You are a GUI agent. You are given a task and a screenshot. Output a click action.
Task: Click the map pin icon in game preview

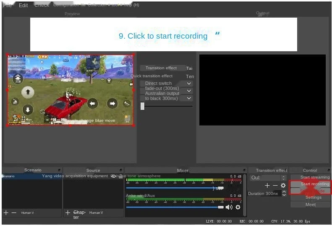pos(109,80)
